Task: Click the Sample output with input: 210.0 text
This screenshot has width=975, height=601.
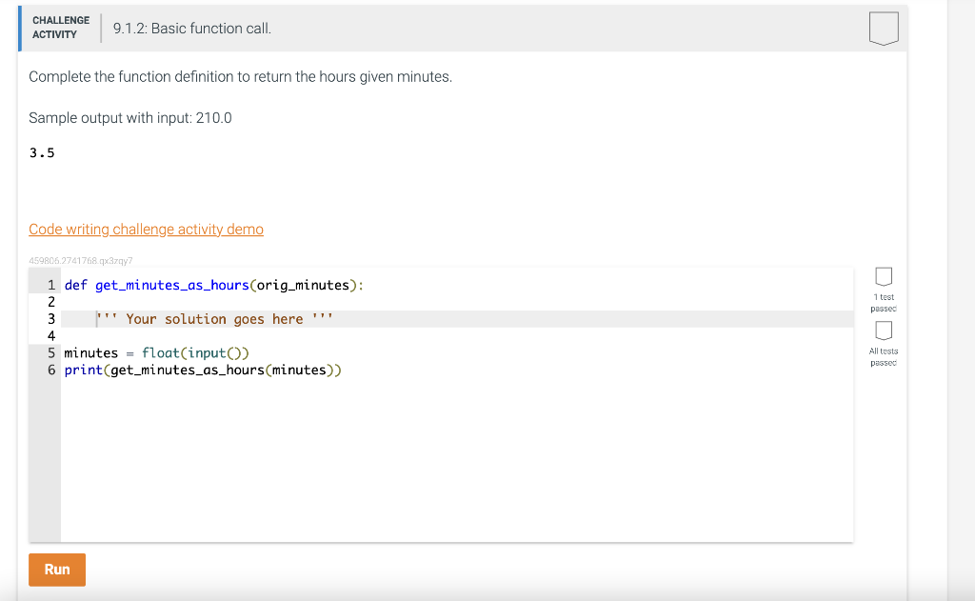Action: (x=129, y=118)
